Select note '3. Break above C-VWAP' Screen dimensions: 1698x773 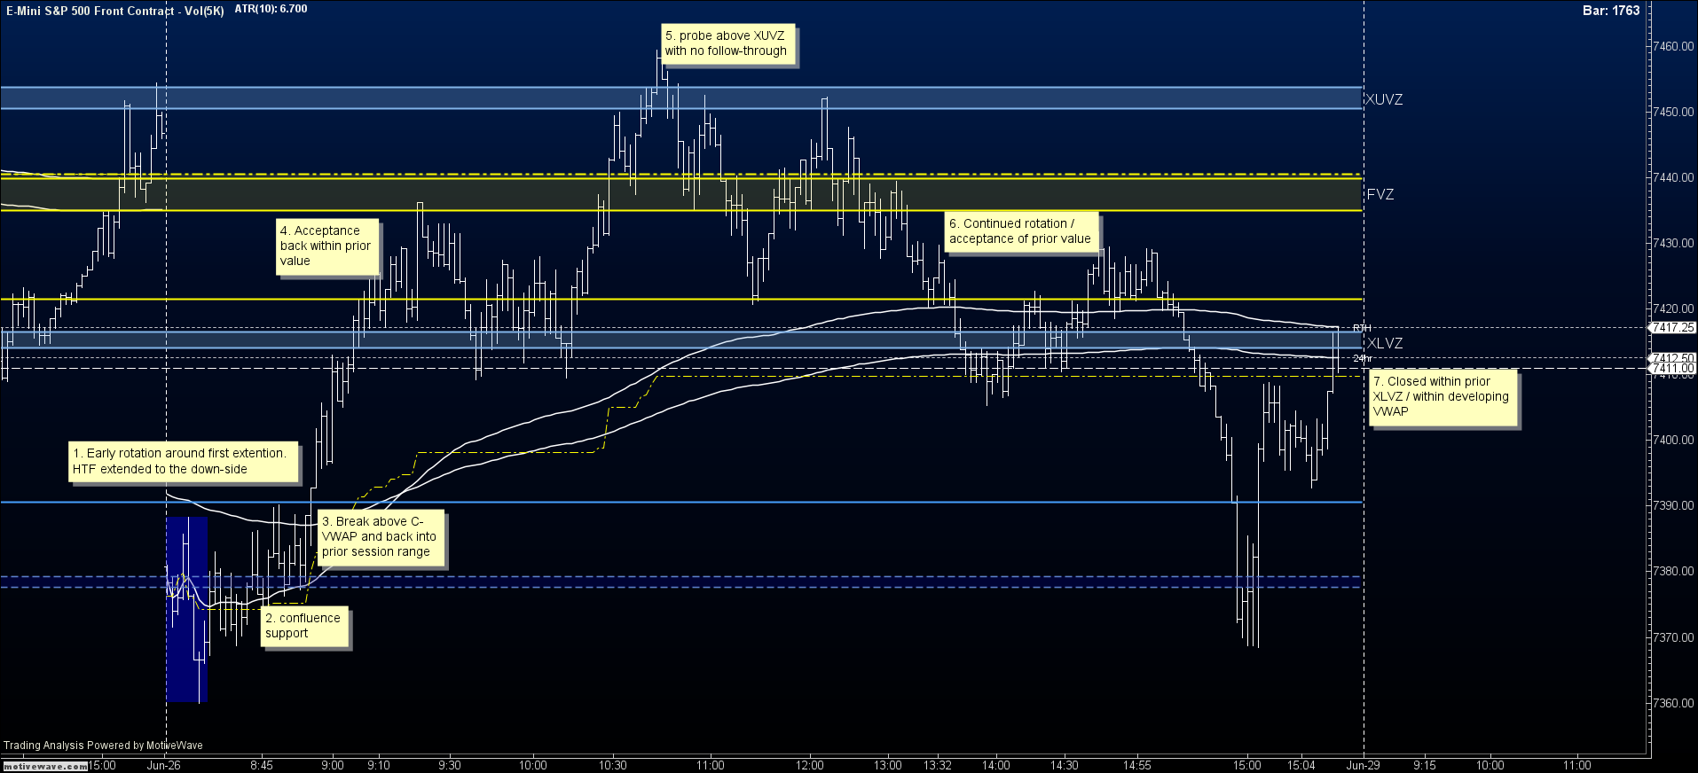tap(381, 537)
